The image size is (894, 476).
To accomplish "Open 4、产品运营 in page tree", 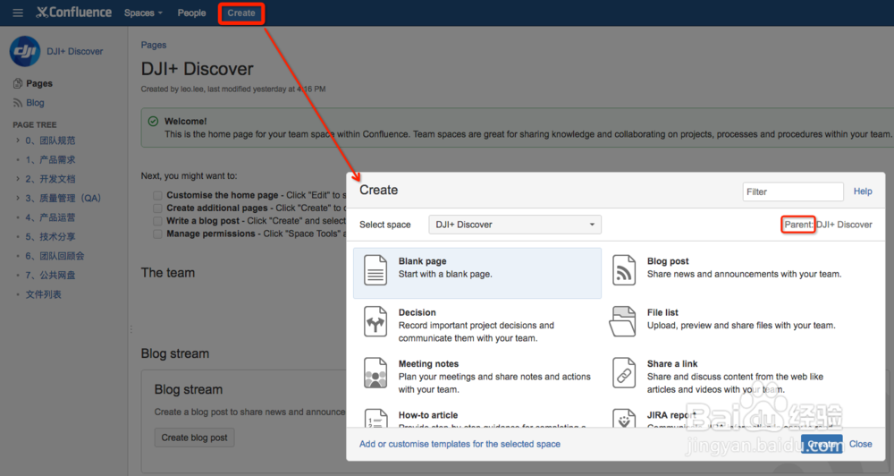I will [x=50, y=217].
